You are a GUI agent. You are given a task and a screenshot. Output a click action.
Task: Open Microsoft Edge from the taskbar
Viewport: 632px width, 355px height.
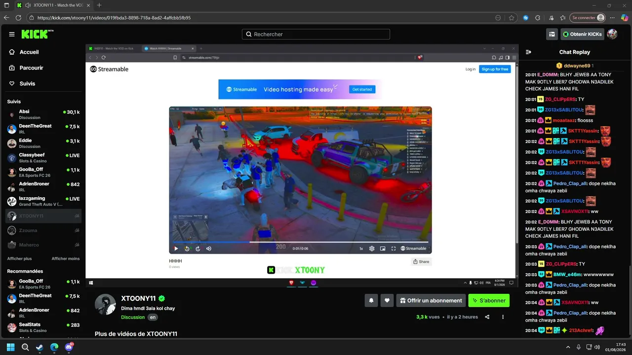point(54,347)
